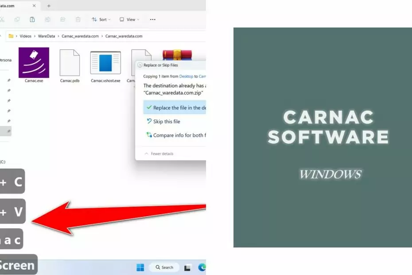Image resolution: width=412 pixels, height=275 pixels.
Task: Click the Delete trash icon
Action: 78,20
